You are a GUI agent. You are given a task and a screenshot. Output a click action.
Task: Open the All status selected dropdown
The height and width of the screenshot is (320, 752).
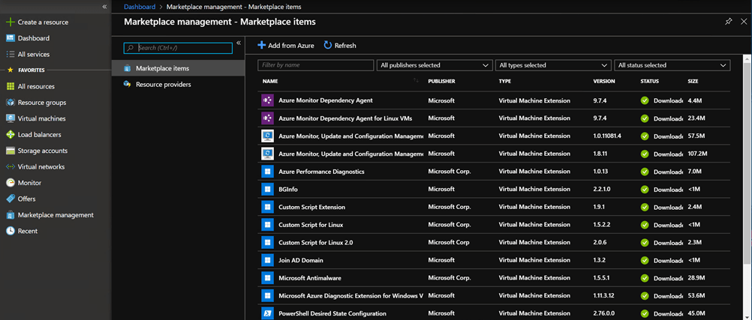point(672,65)
